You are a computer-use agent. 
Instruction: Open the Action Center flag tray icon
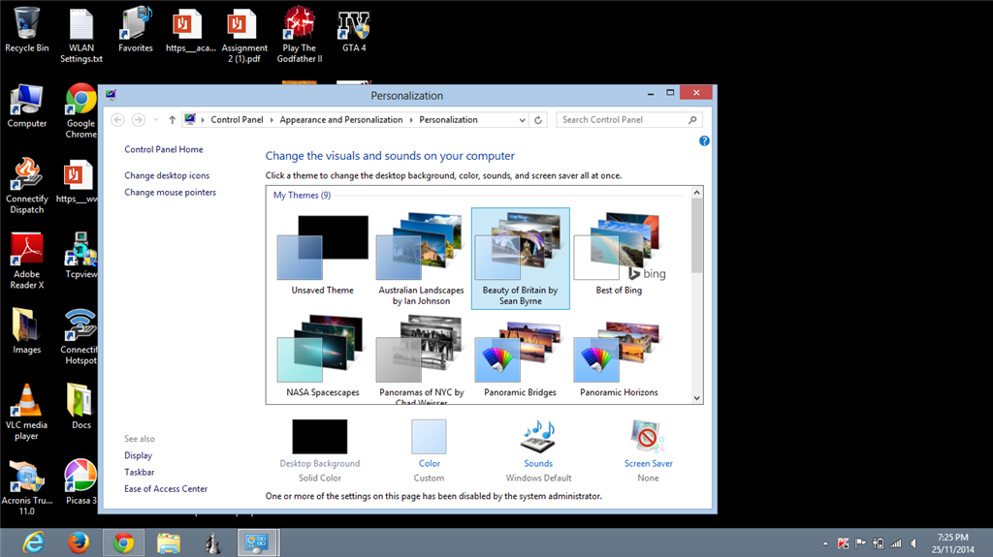860,543
